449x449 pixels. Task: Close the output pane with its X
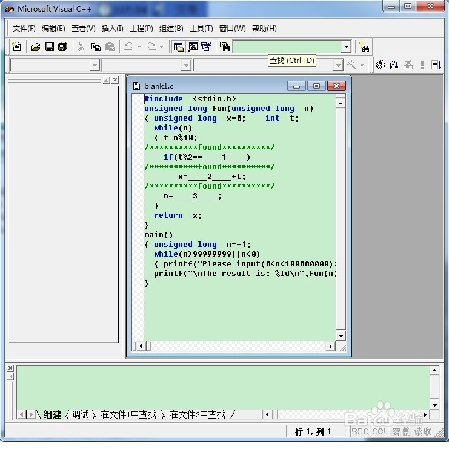(10, 368)
